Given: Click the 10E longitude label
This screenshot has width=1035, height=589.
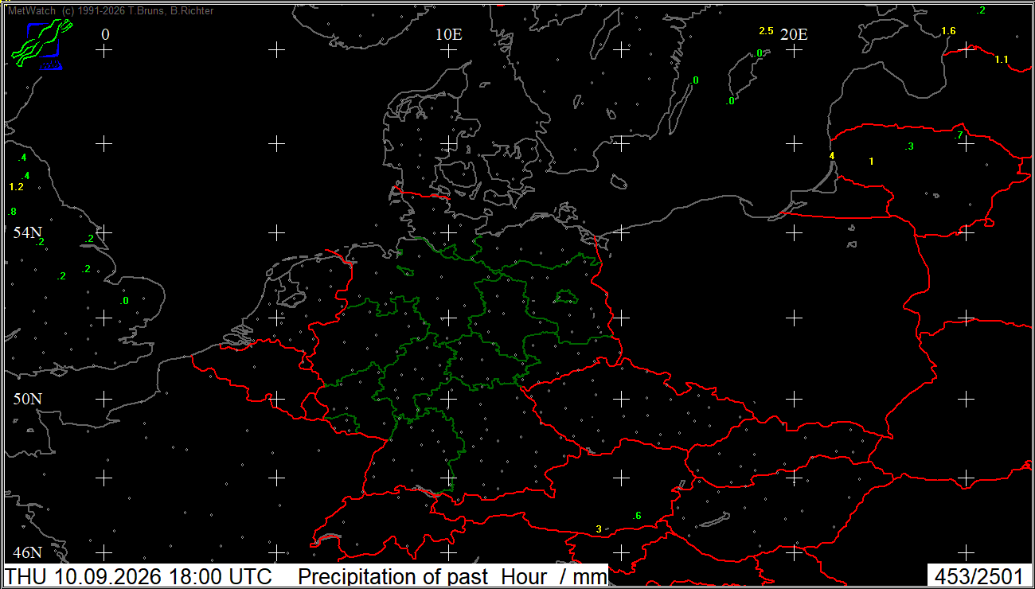Looking at the screenshot, I should pyautogui.click(x=449, y=34).
